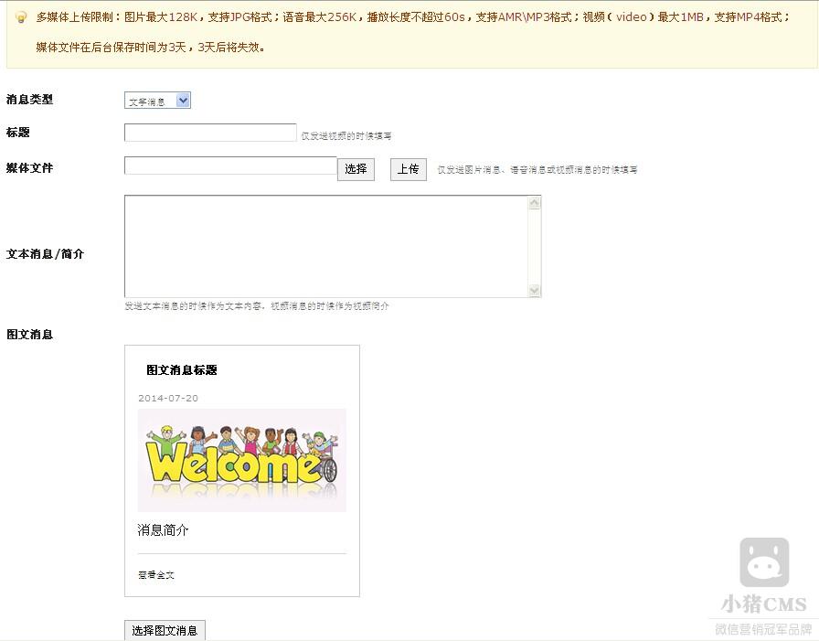819x641 pixels.
Task: Click the textarea scrollbar down arrow
Action: point(535,290)
